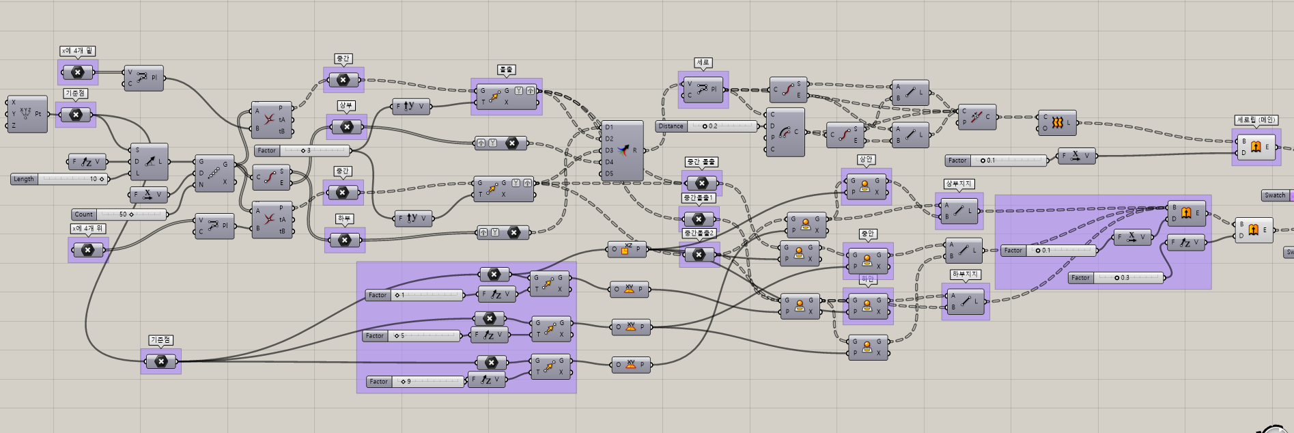This screenshot has height=433, width=1294.
Task: Click the '돌출' group label
Action: [x=506, y=70]
